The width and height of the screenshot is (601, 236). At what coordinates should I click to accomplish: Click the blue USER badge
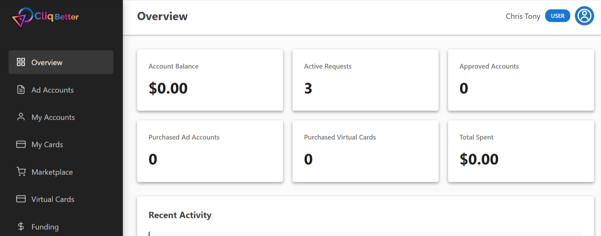pos(558,16)
